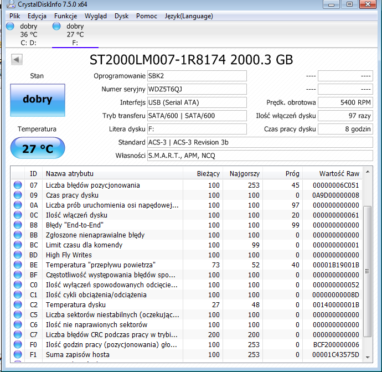Open the Pomoc menu
This screenshot has width=382, height=372.
pos(147,16)
